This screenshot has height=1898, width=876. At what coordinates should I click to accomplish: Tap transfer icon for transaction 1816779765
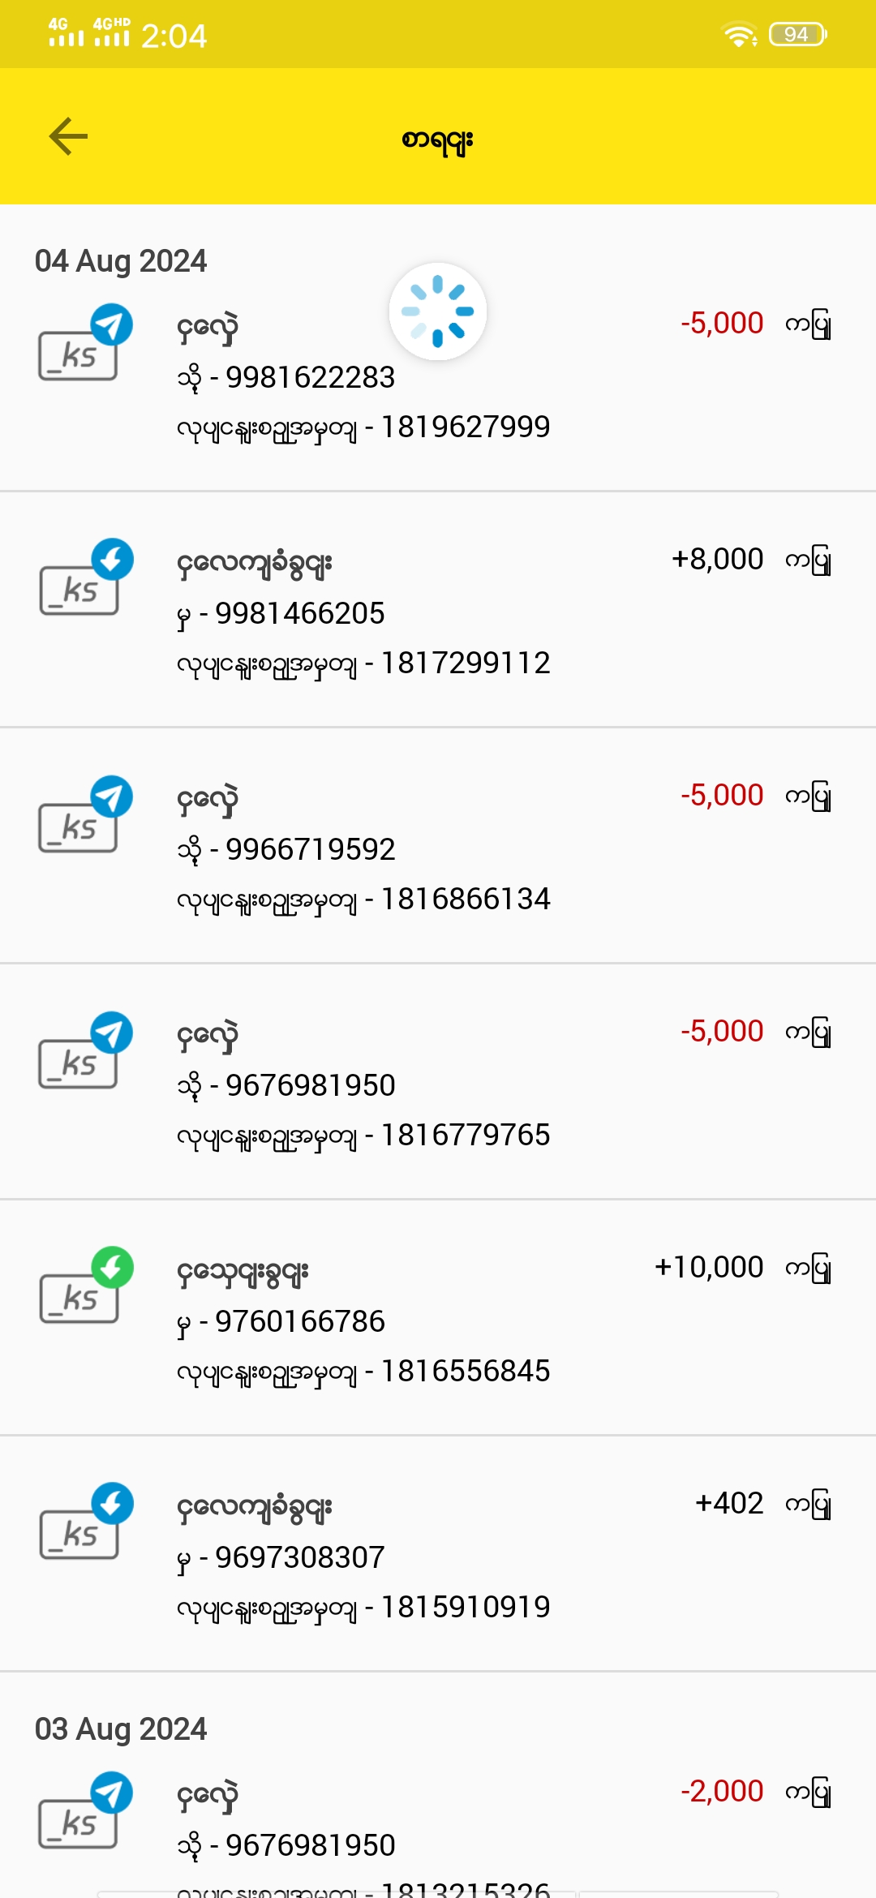84,1052
